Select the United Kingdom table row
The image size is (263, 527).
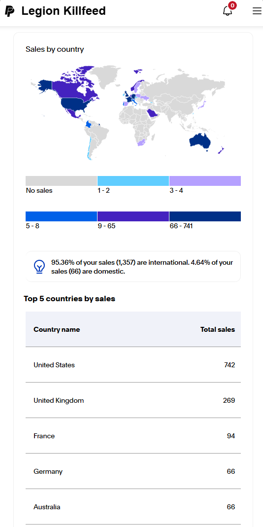tap(133, 400)
